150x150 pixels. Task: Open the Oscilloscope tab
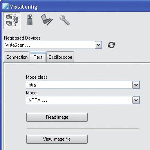[x=60, y=57]
